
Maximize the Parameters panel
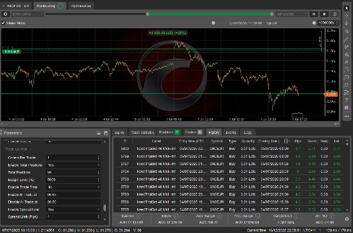[x=106, y=133]
